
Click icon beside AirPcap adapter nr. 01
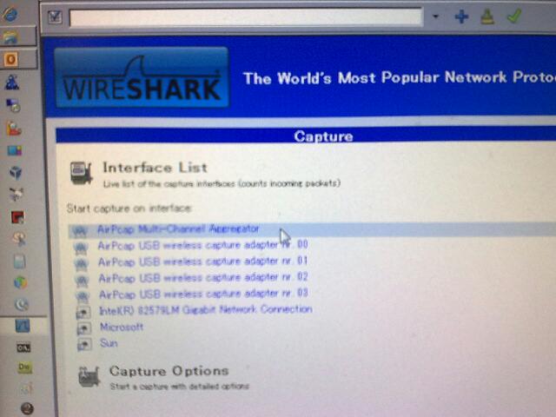click(81, 264)
